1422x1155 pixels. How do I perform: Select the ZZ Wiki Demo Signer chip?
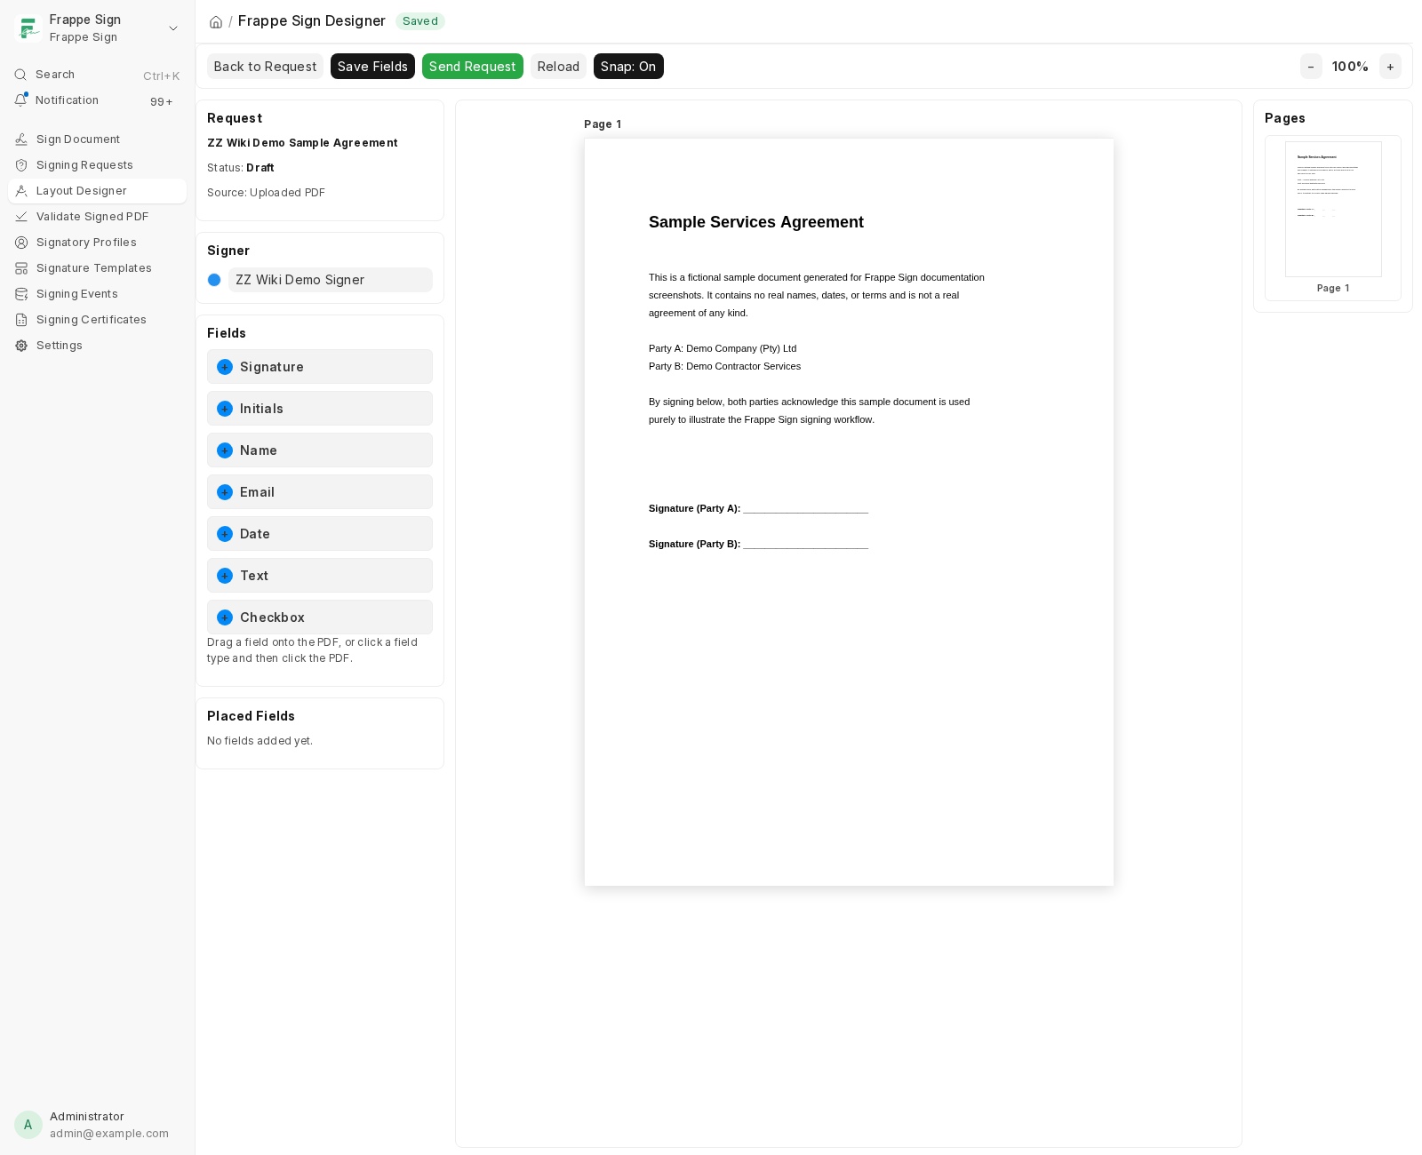pos(331,280)
